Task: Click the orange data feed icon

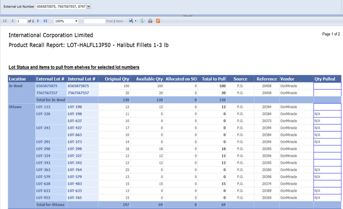Action: [158, 21]
